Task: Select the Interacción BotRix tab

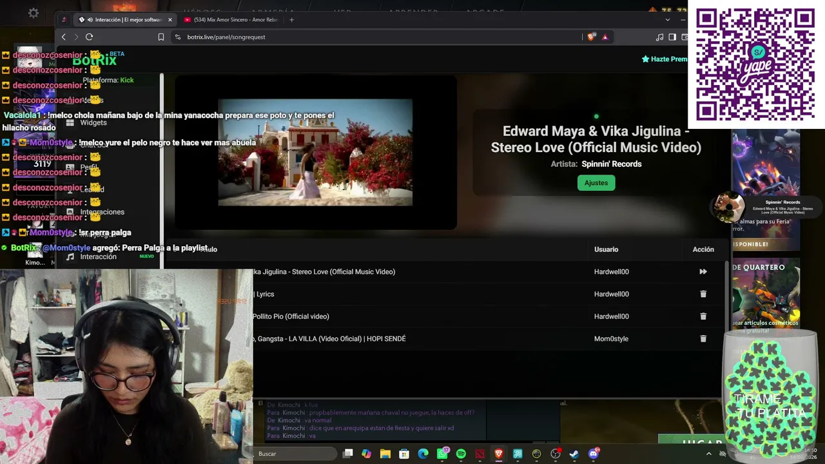Action: (126, 20)
